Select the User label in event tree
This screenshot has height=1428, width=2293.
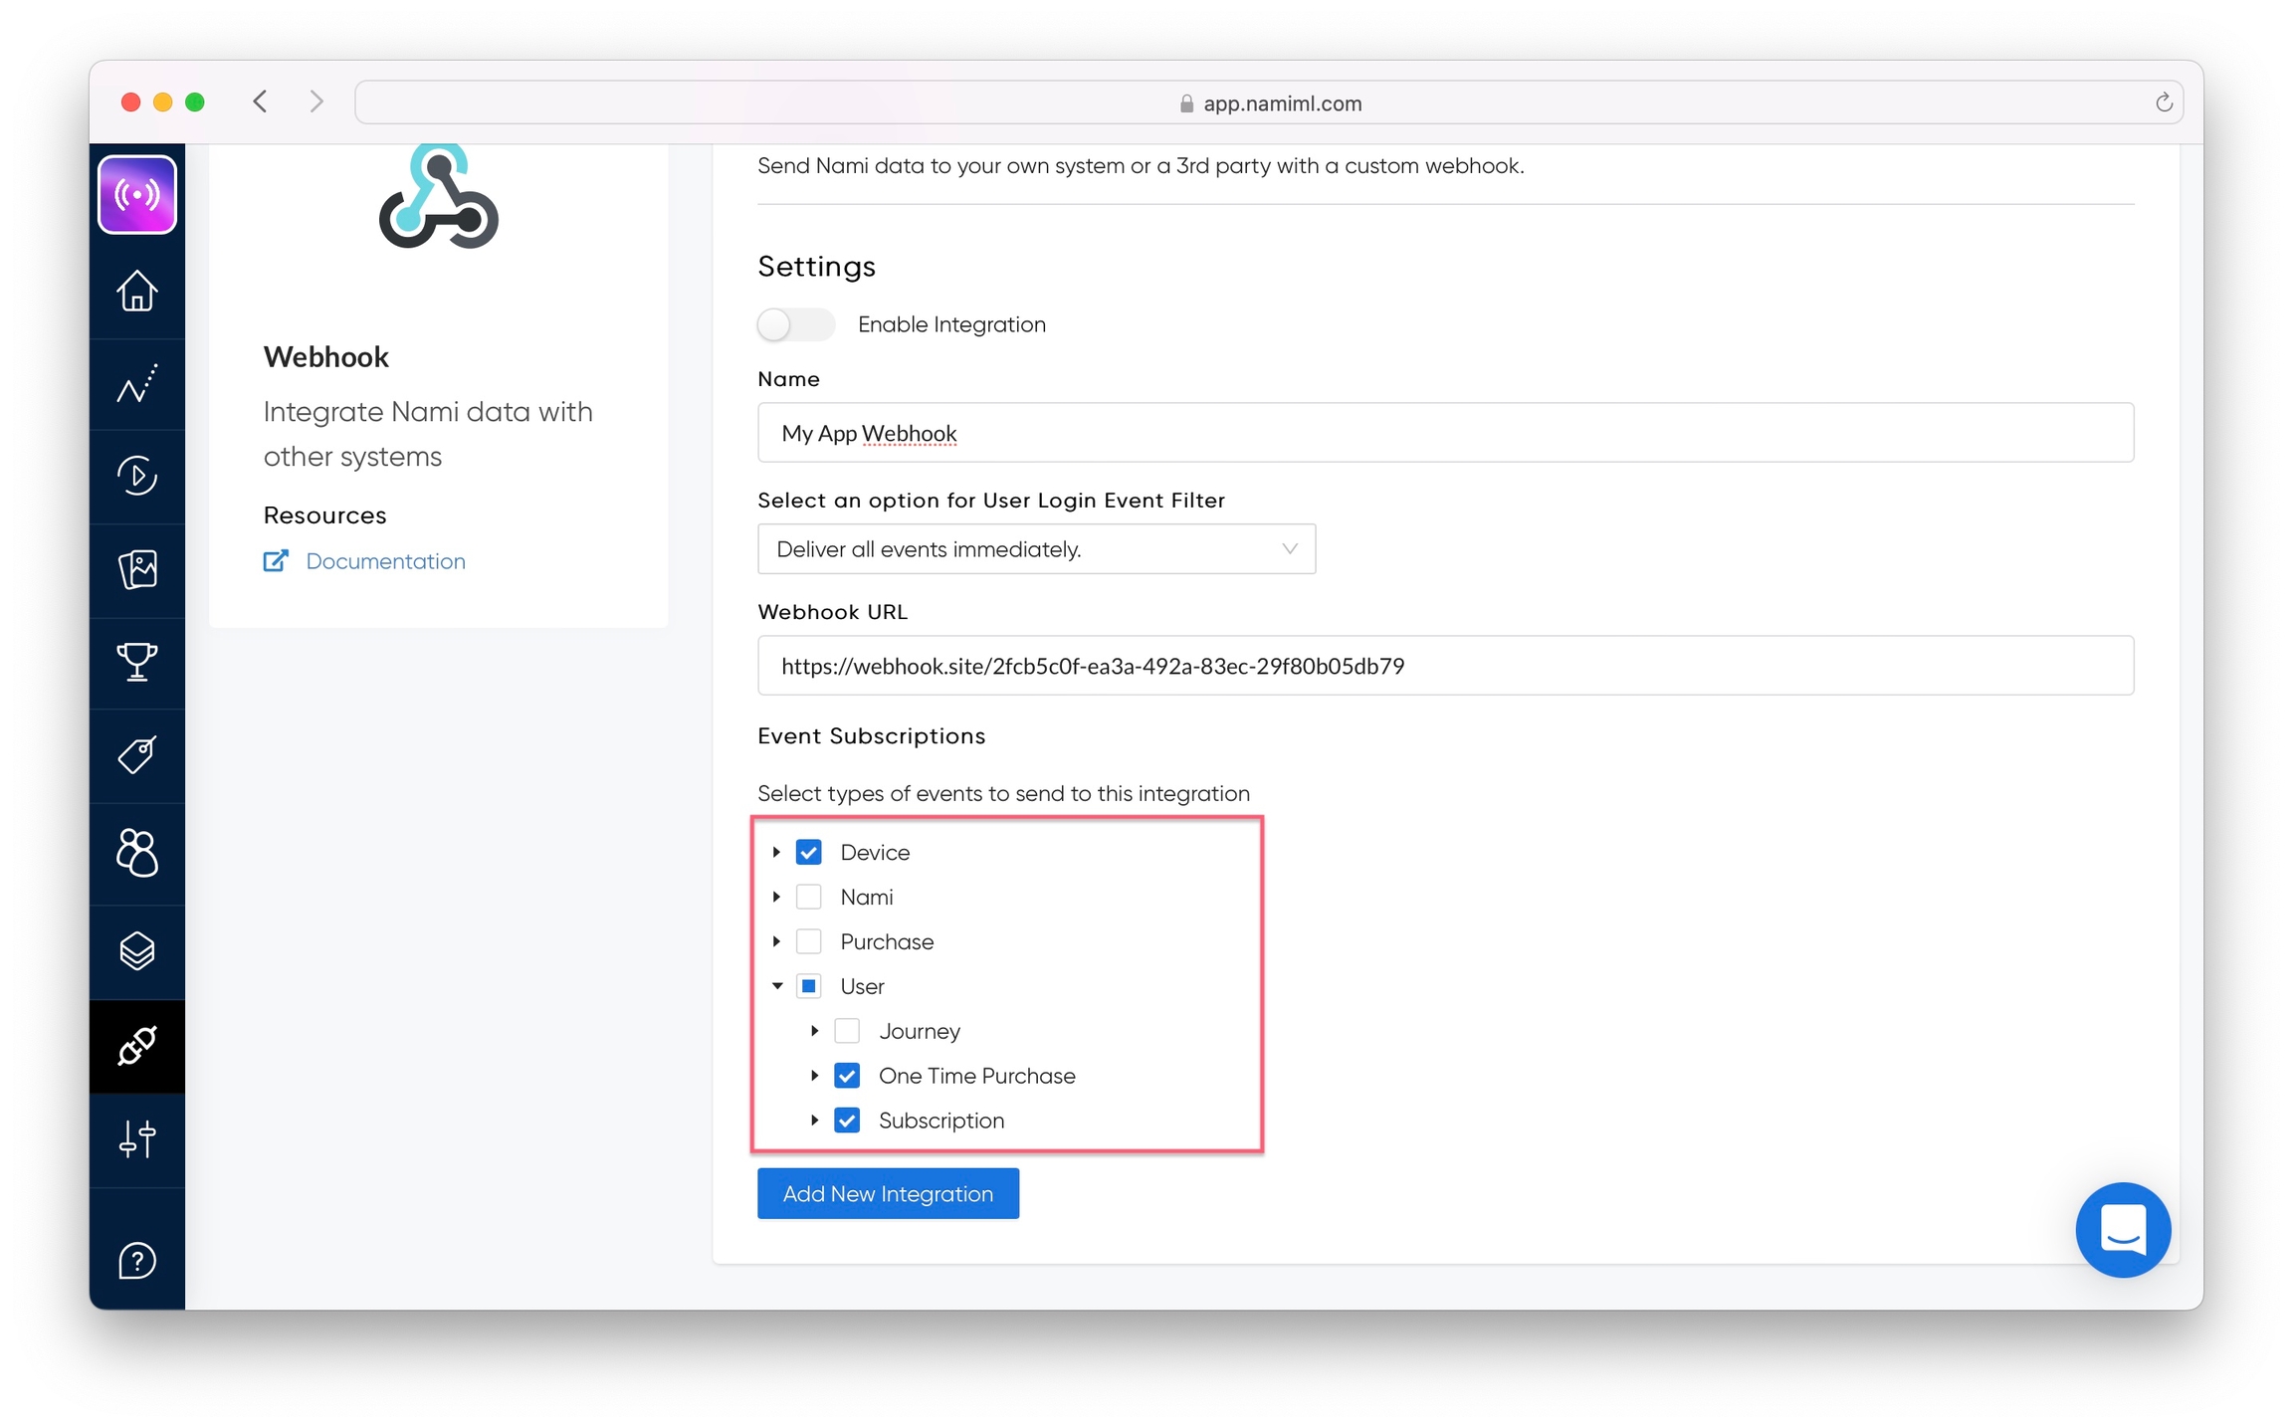[x=862, y=987]
